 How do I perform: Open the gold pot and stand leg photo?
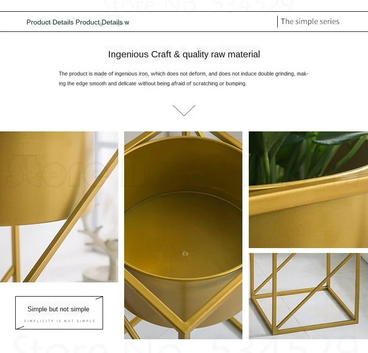point(59,206)
